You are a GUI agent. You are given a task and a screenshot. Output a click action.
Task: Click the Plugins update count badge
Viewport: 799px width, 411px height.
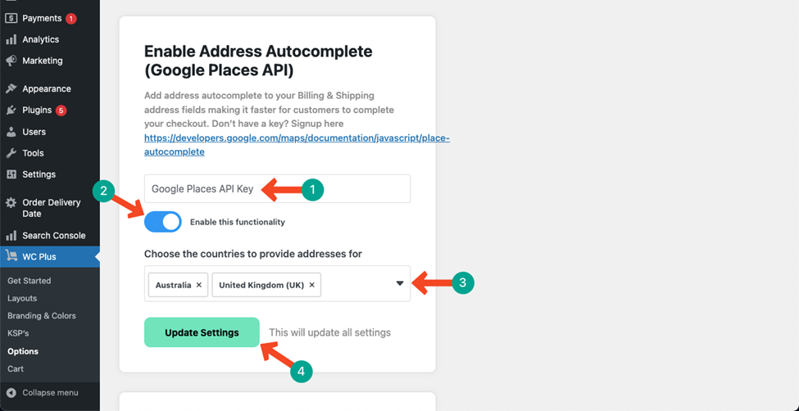[61, 111]
